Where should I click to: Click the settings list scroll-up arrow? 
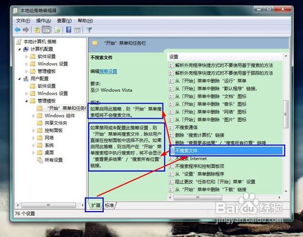tap(286, 56)
